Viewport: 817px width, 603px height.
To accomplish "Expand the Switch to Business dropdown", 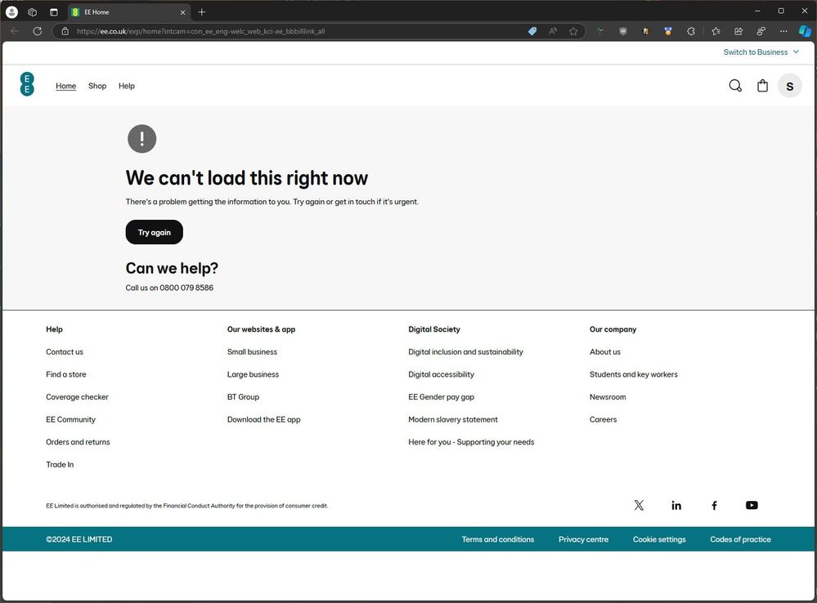I will [761, 52].
